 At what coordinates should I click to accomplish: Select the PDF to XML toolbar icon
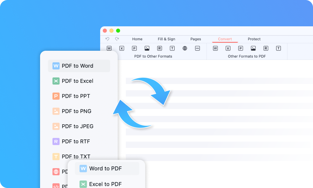(x=198, y=48)
